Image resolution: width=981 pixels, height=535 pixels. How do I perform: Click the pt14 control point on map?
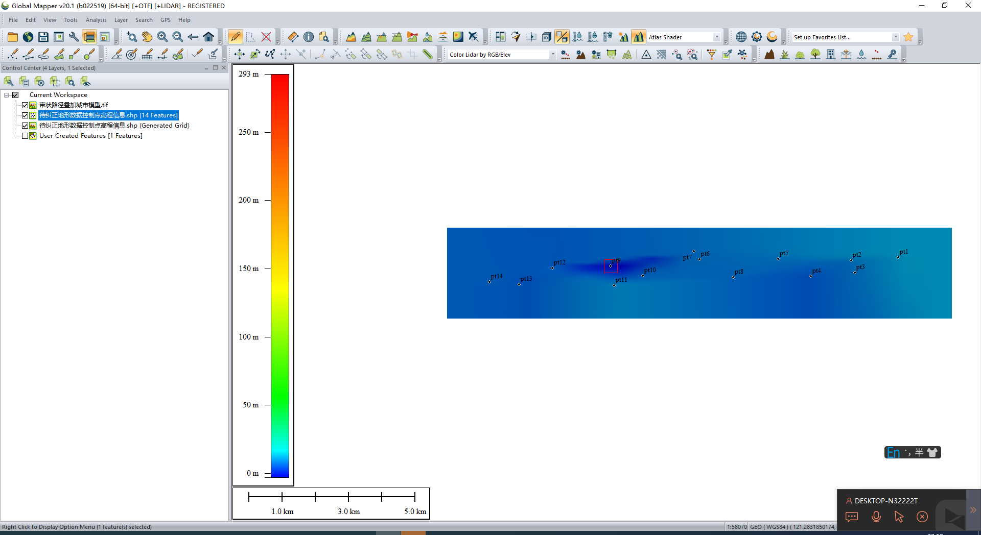click(x=489, y=282)
